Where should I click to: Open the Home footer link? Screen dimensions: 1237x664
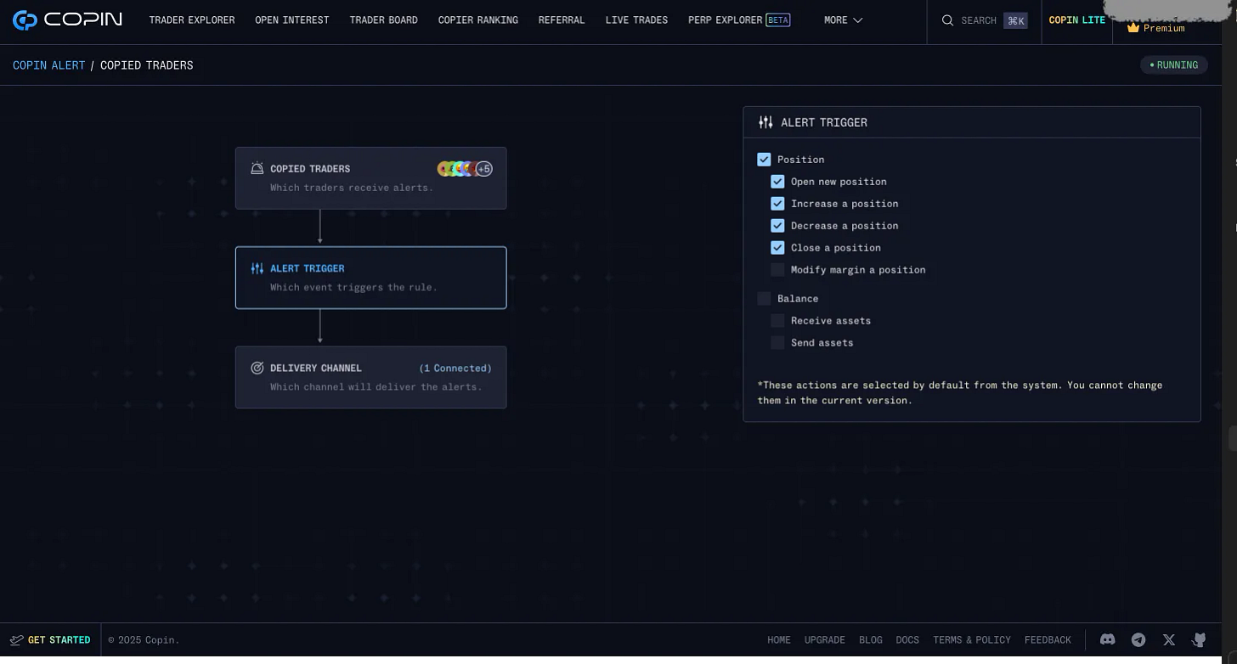[779, 640]
